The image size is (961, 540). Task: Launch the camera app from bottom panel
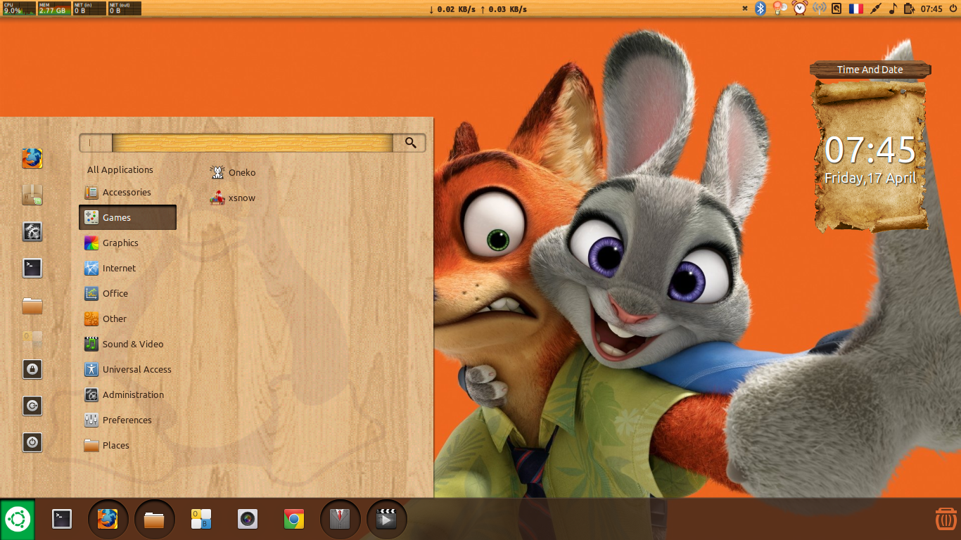pyautogui.click(x=248, y=519)
